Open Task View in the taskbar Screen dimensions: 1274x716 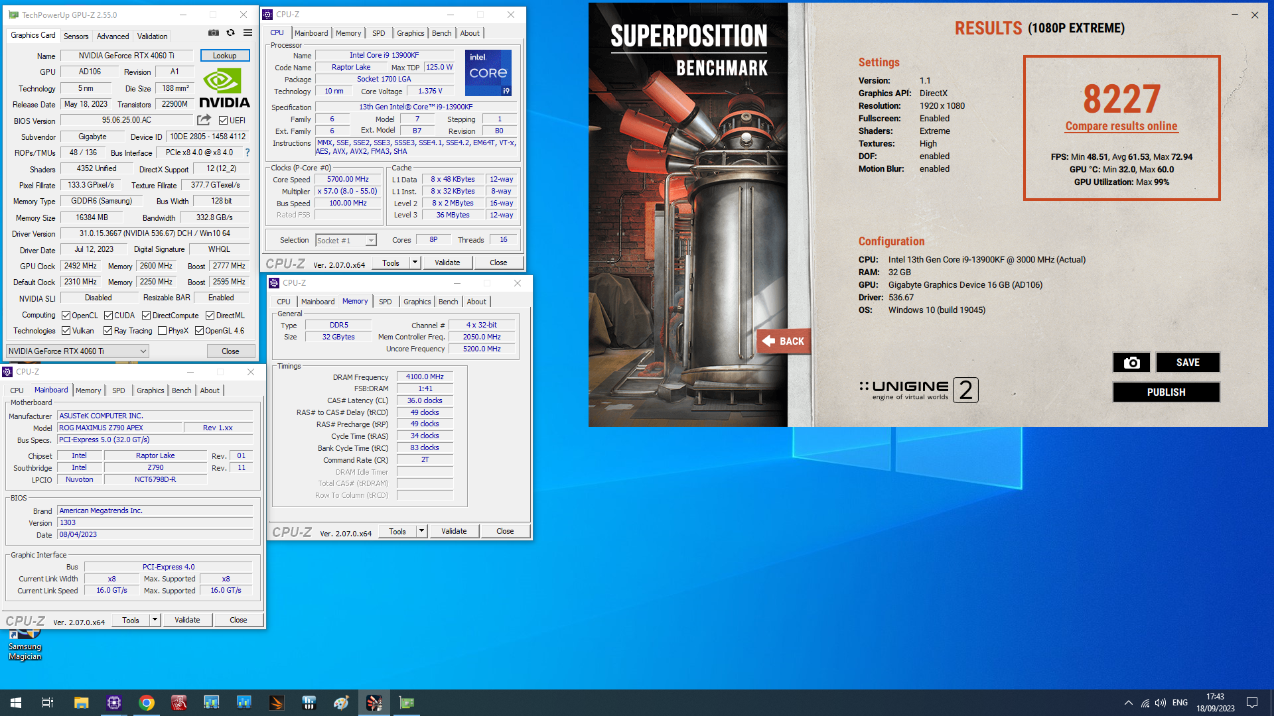pyautogui.click(x=48, y=703)
